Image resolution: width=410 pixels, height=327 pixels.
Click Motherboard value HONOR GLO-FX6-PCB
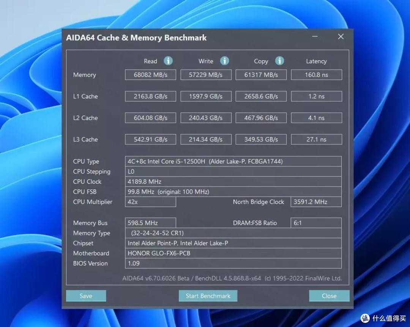(x=233, y=253)
